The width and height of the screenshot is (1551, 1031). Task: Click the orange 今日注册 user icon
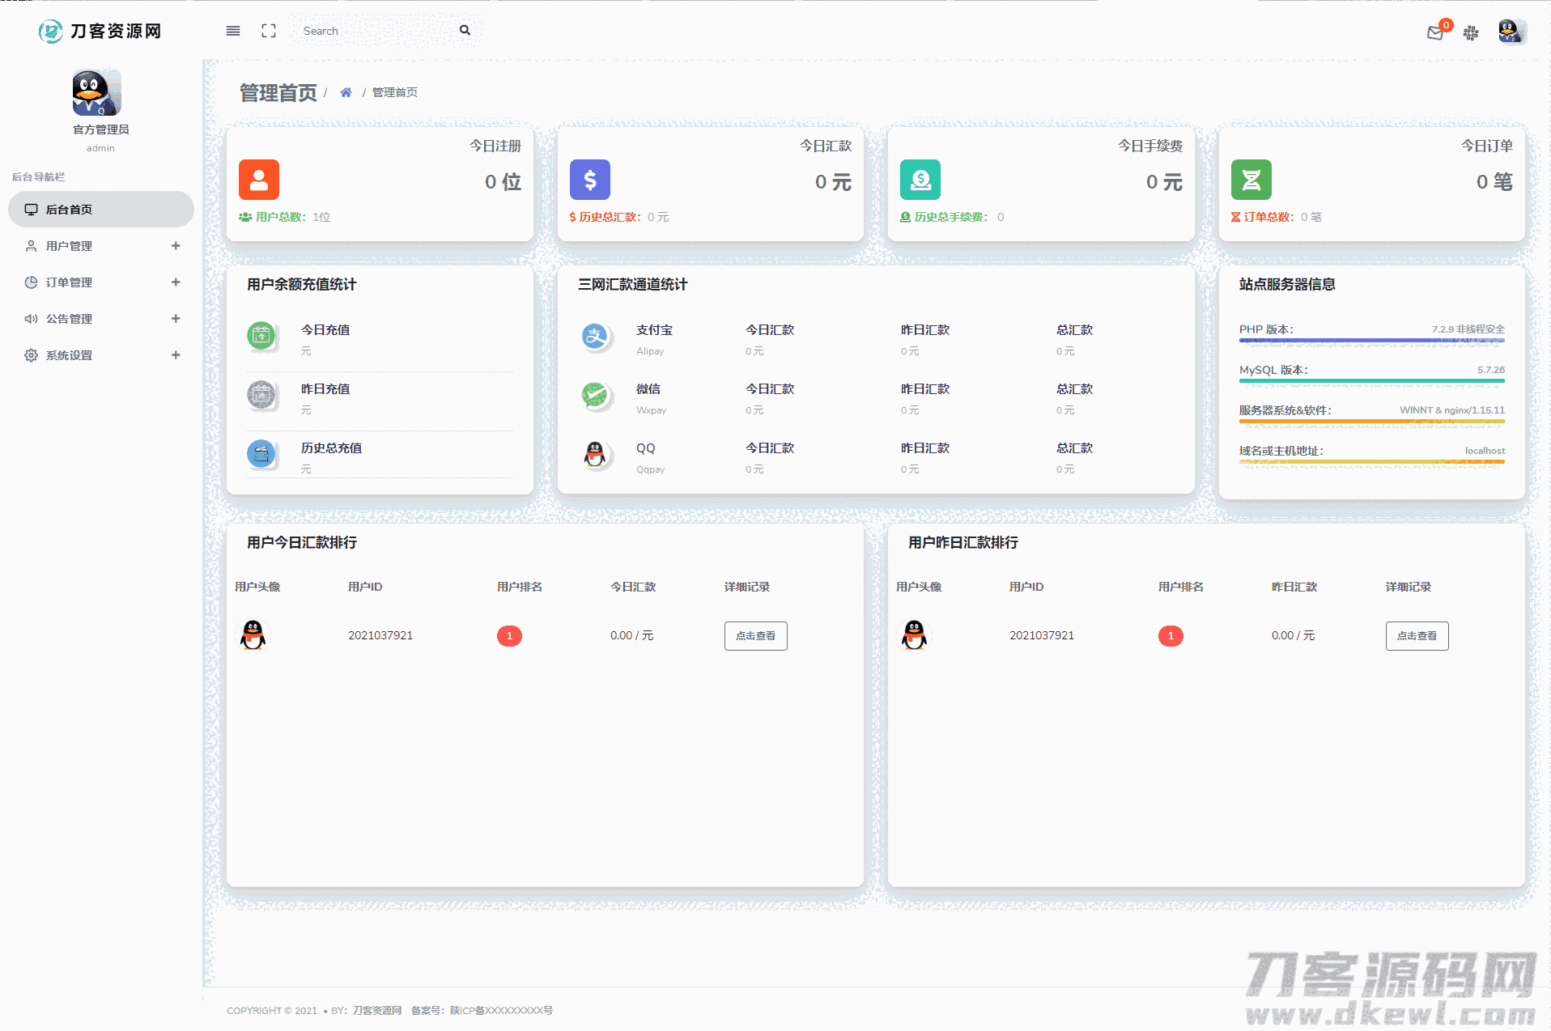coord(259,180)
